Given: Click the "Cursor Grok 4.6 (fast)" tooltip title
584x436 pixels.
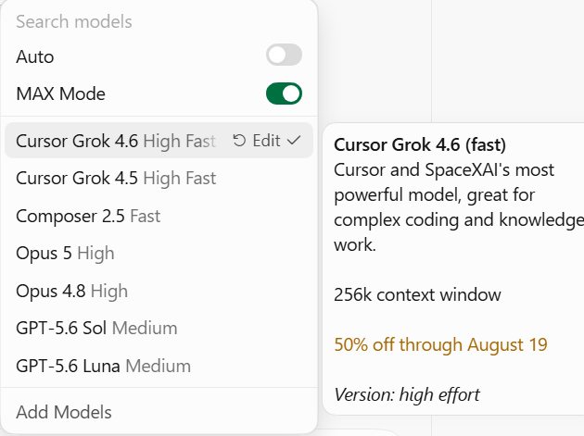Looking at the screenshot, I should click(x=420, y=144).
